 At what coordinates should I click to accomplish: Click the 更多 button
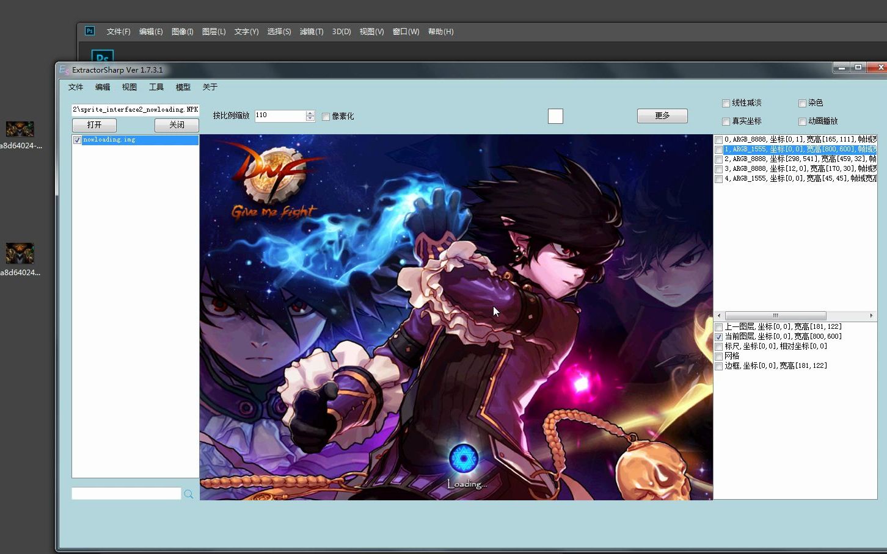point(662,115)
